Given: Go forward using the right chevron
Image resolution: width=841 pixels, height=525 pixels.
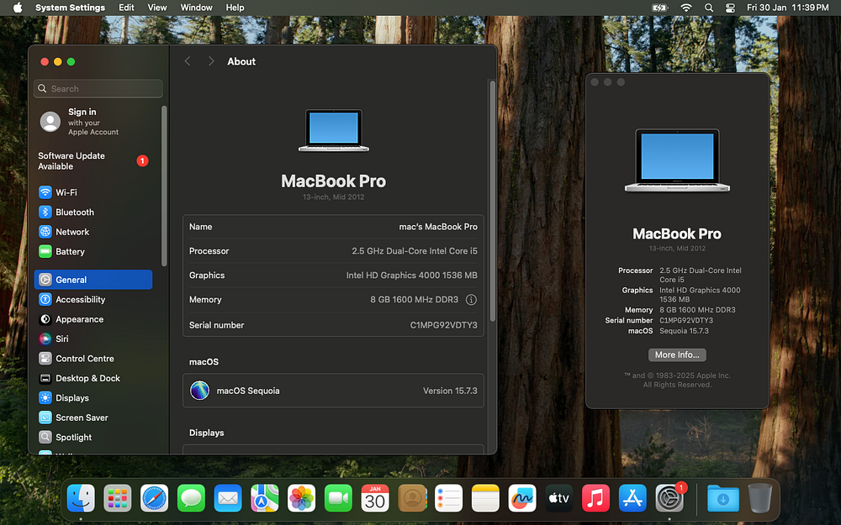Looking at the screenshot, I should coord(211,61).
